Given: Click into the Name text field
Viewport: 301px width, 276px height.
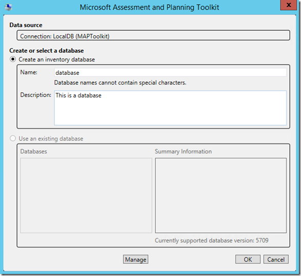Looking at the screenshot, I should pyautogui.click(x=170, y=73).
